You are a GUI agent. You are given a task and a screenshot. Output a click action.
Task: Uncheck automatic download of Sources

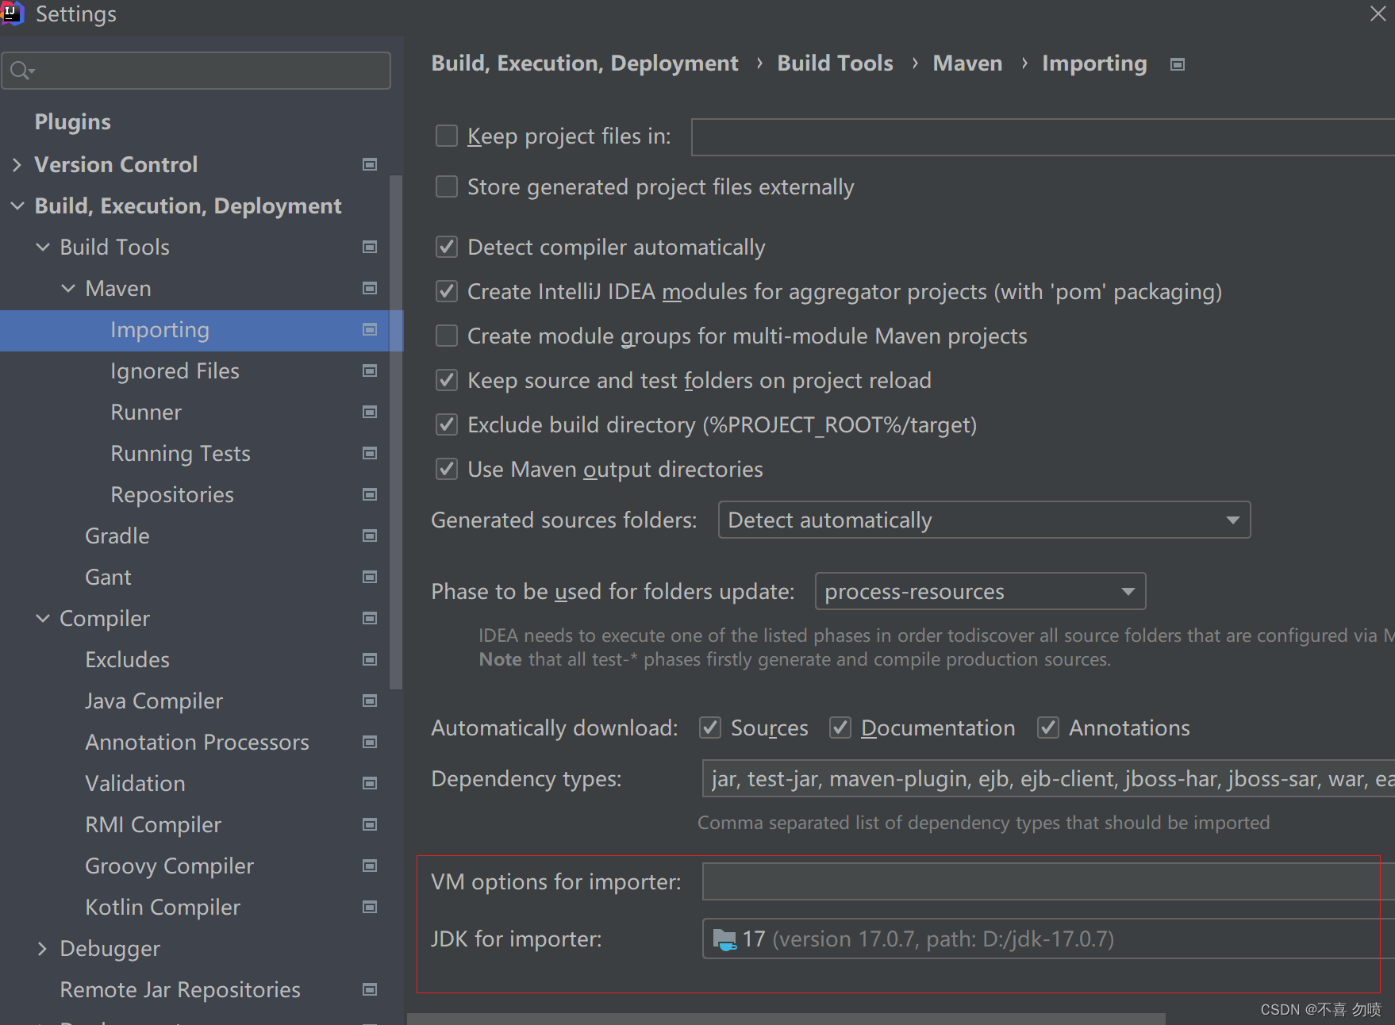click(710, 727)
